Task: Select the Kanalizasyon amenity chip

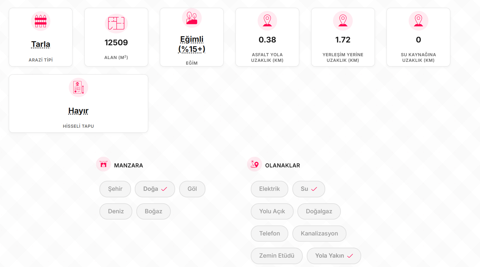Action: [319, 234]
